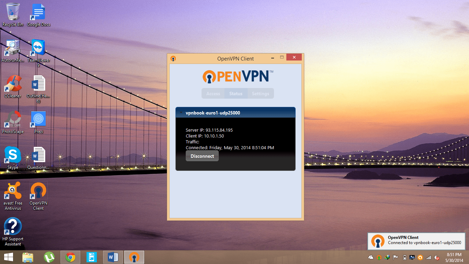Click the Disconnect button
Image resolution: width=469 pixels, height=264 pixels.
[x=202, y=156]
